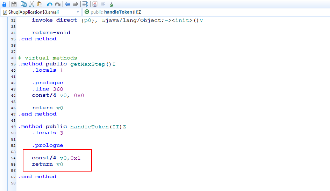Viewport: 330px width, 191px height.
Task: Click line number 32 in the gutter
Action: click(13, 20)
